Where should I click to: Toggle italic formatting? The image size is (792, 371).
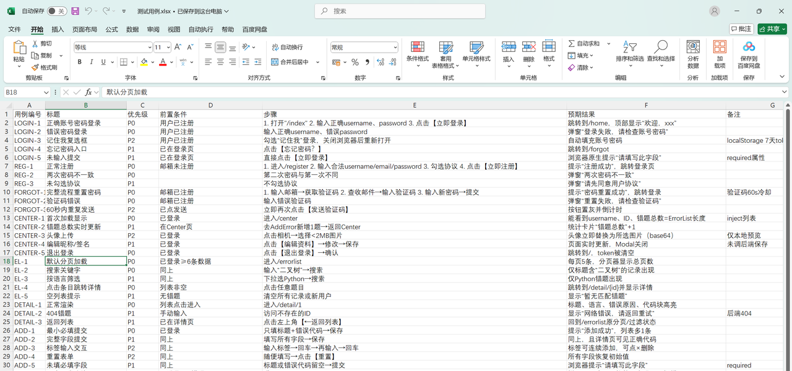tap(92, 62)
